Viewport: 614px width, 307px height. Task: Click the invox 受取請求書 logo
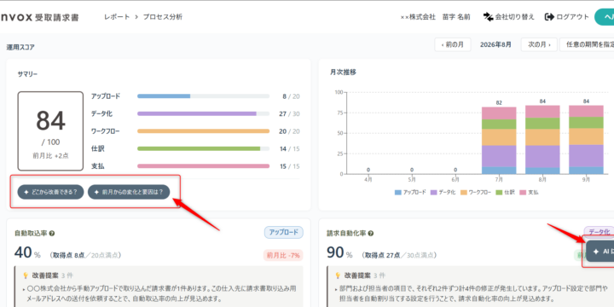pos(39,17)
